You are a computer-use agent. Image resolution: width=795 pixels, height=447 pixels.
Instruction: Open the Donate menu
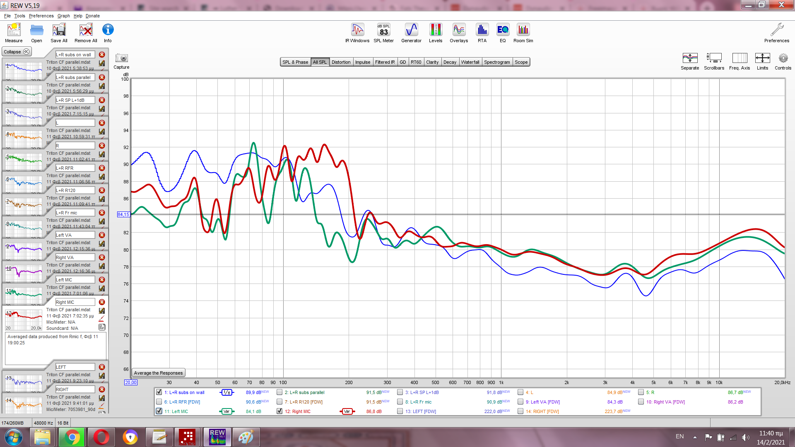coord(93,16)
